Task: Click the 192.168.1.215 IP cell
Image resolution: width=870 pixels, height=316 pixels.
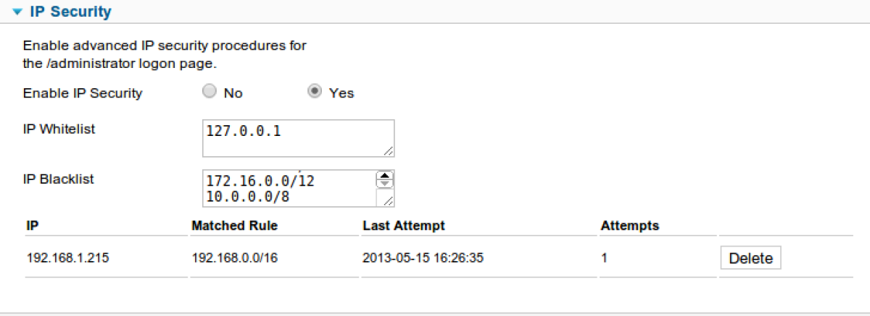Action: [67, 258]
